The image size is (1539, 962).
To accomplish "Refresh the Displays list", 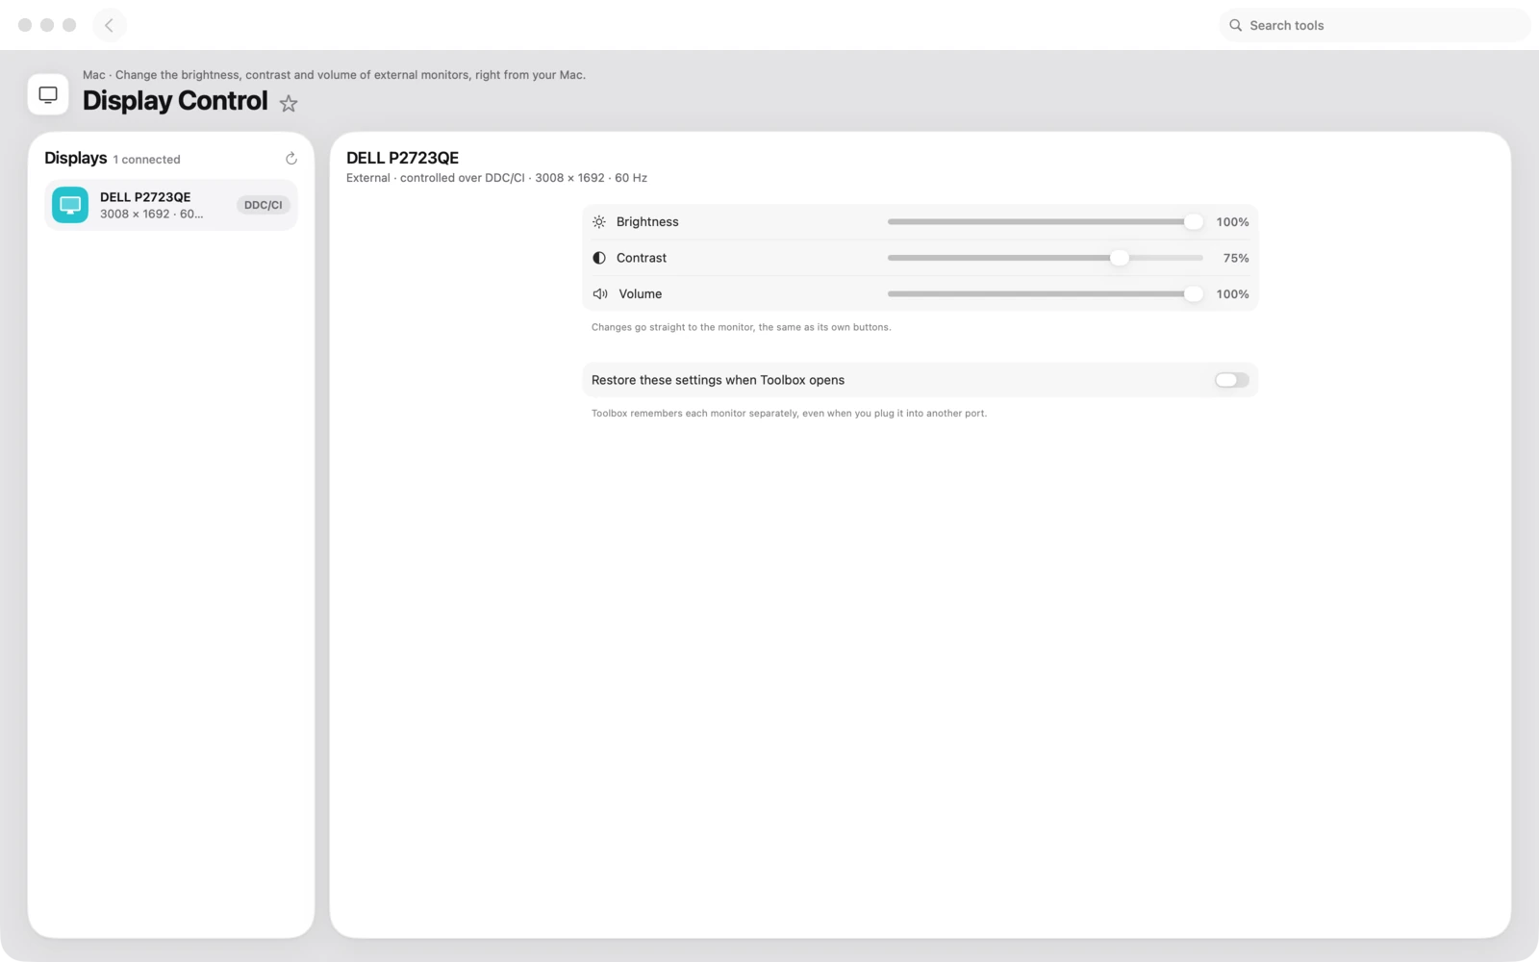I will click(291, 159).
